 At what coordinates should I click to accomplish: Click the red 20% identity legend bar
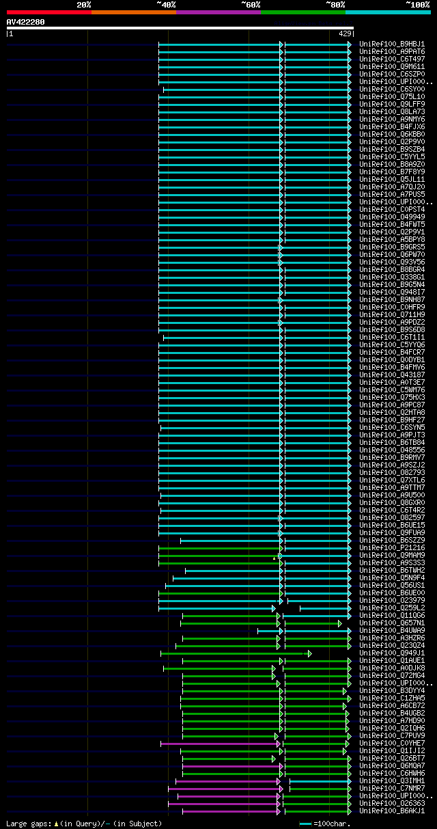(x=48, y=12)
